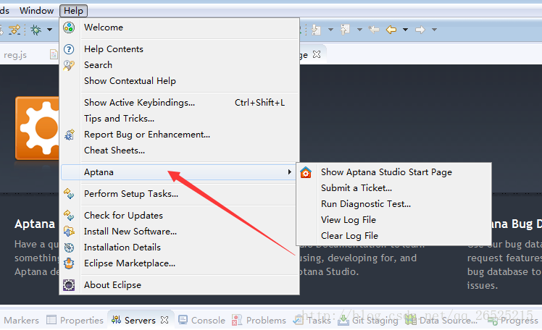542x330 pixels.
Task: Select Show Active Keybindings entry
Action: pos(179,103)
